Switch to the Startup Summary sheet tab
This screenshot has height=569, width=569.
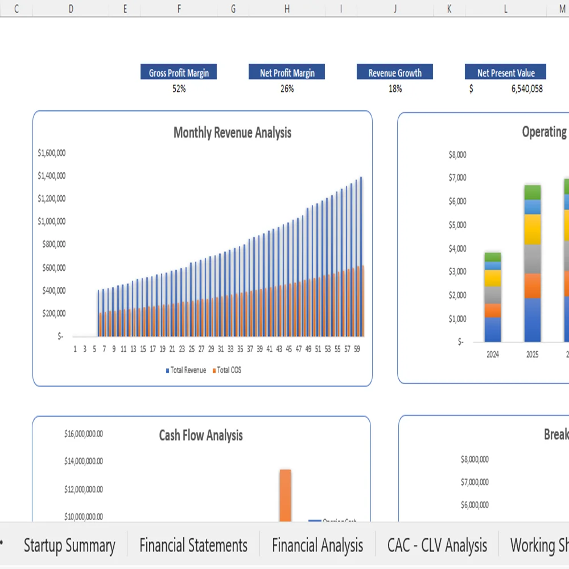coord(69,545)
